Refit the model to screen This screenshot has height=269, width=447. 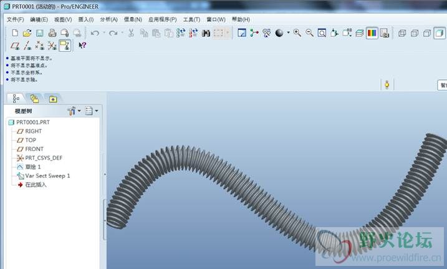tap(322, 33)
